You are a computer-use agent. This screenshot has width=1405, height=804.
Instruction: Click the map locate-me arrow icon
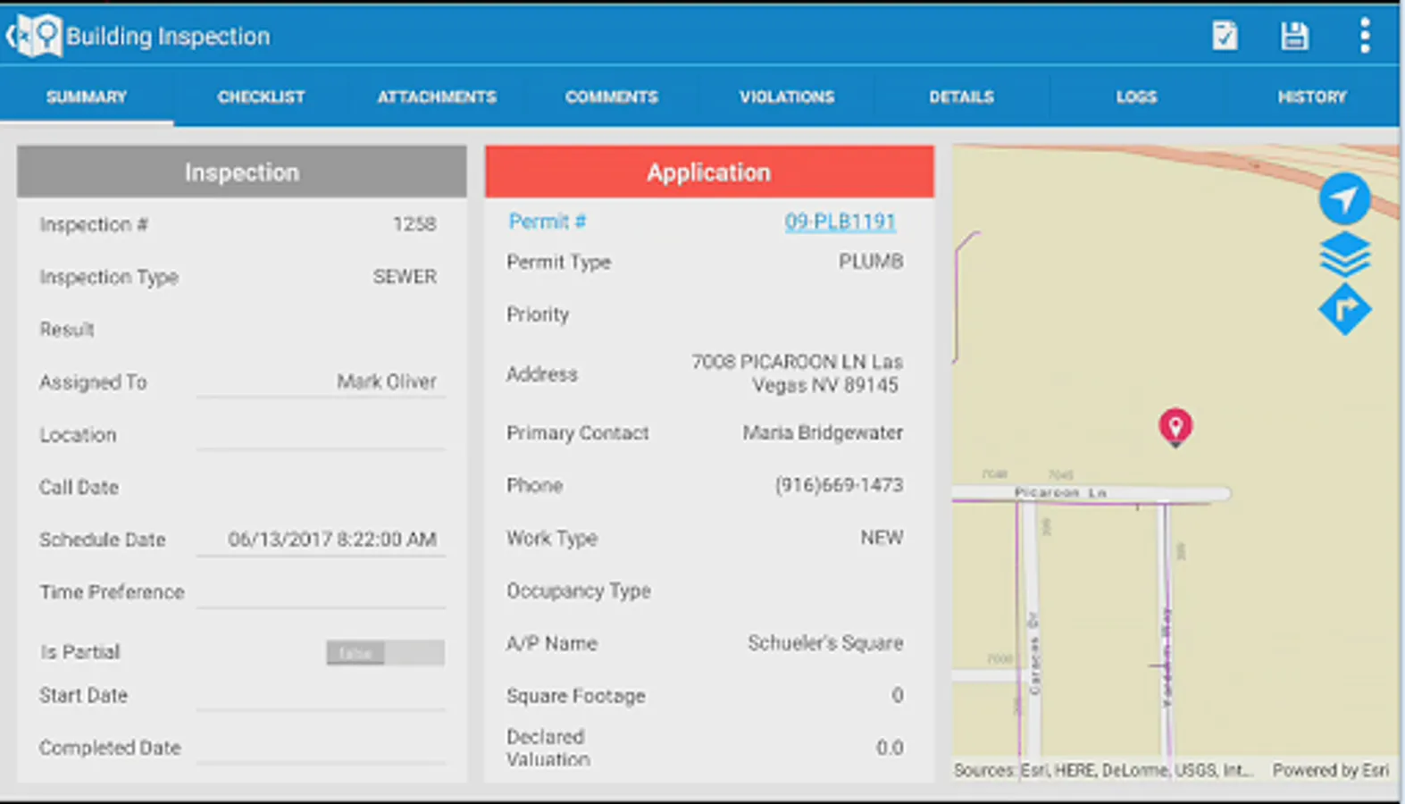coord(1344,199)
